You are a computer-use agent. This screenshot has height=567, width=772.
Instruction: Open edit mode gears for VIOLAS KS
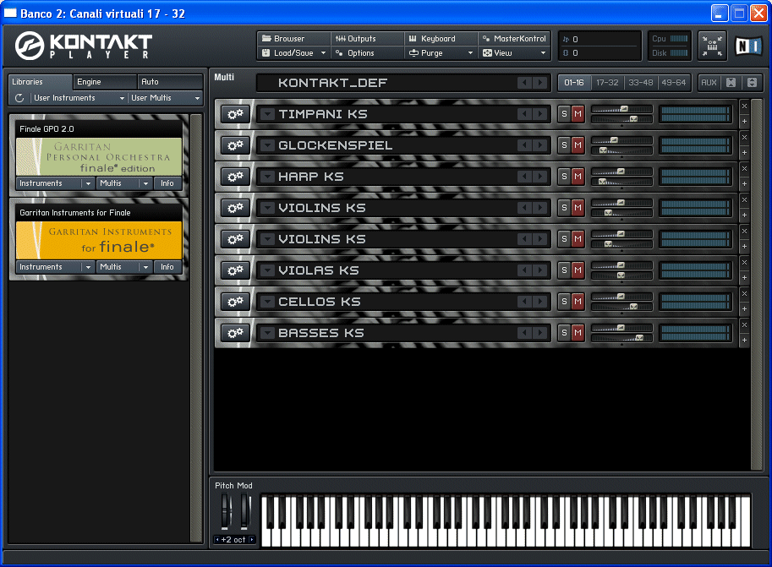[235, 270]
